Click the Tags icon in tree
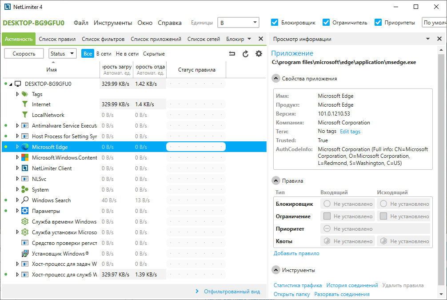Image resolution: width=447 pixels, height=300 pixels. click(x=25, y=94)
